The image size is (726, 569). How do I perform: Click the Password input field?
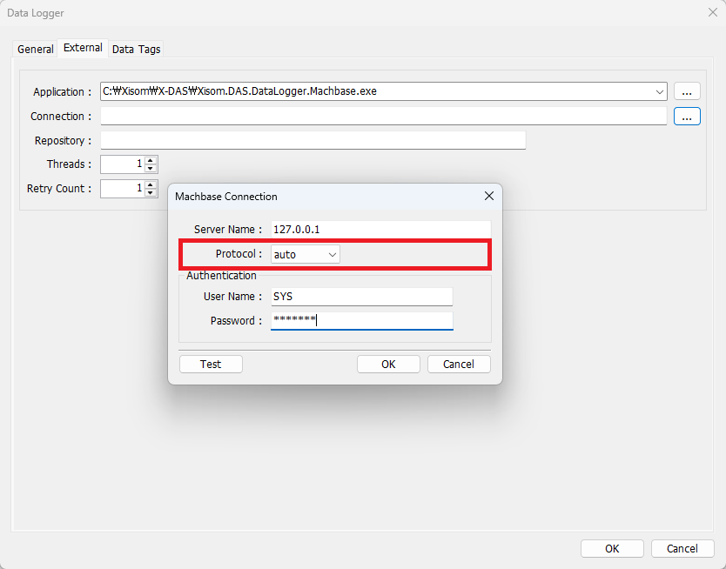click(361, 321)
